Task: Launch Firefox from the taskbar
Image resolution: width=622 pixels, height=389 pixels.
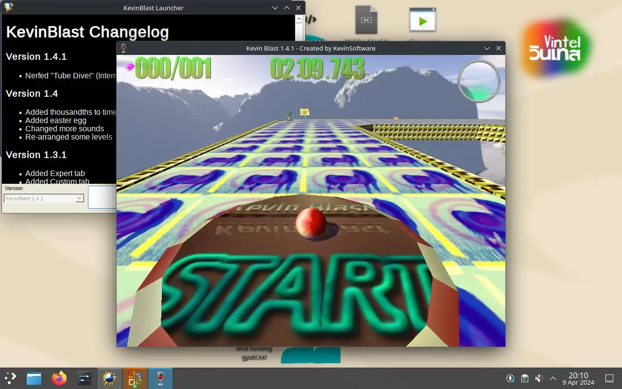Action: (x=59, y=378)
